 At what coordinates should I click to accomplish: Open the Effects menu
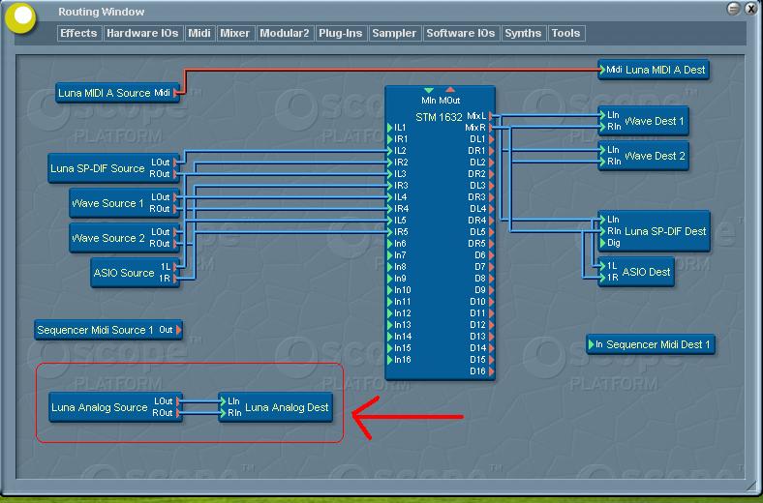(x=78, y=33)
